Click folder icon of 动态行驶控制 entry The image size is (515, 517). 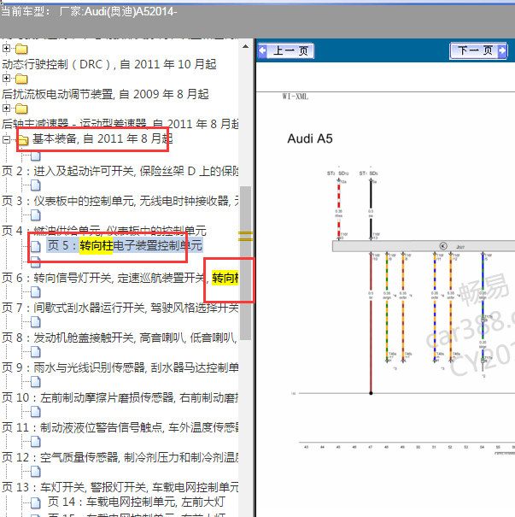21,49
